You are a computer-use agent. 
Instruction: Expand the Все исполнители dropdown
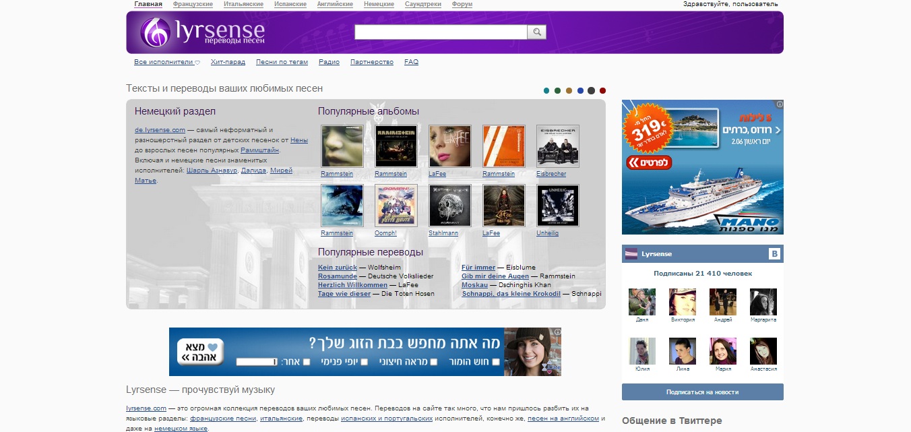[167, 62]
